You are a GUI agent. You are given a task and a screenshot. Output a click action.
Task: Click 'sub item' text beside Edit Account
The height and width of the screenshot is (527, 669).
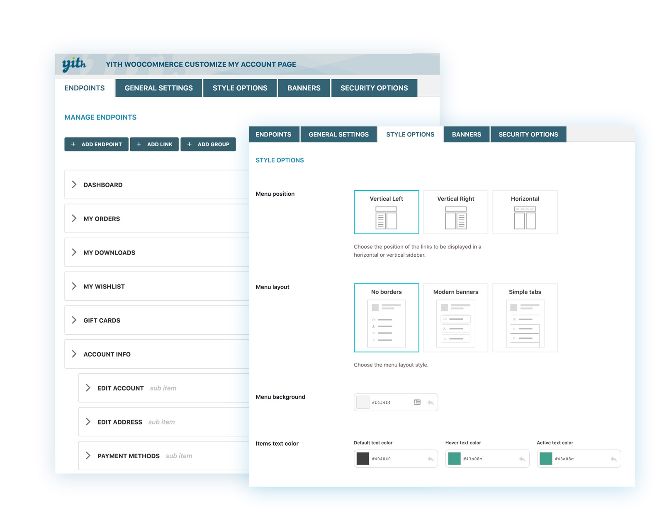click(x=163, y=388)
